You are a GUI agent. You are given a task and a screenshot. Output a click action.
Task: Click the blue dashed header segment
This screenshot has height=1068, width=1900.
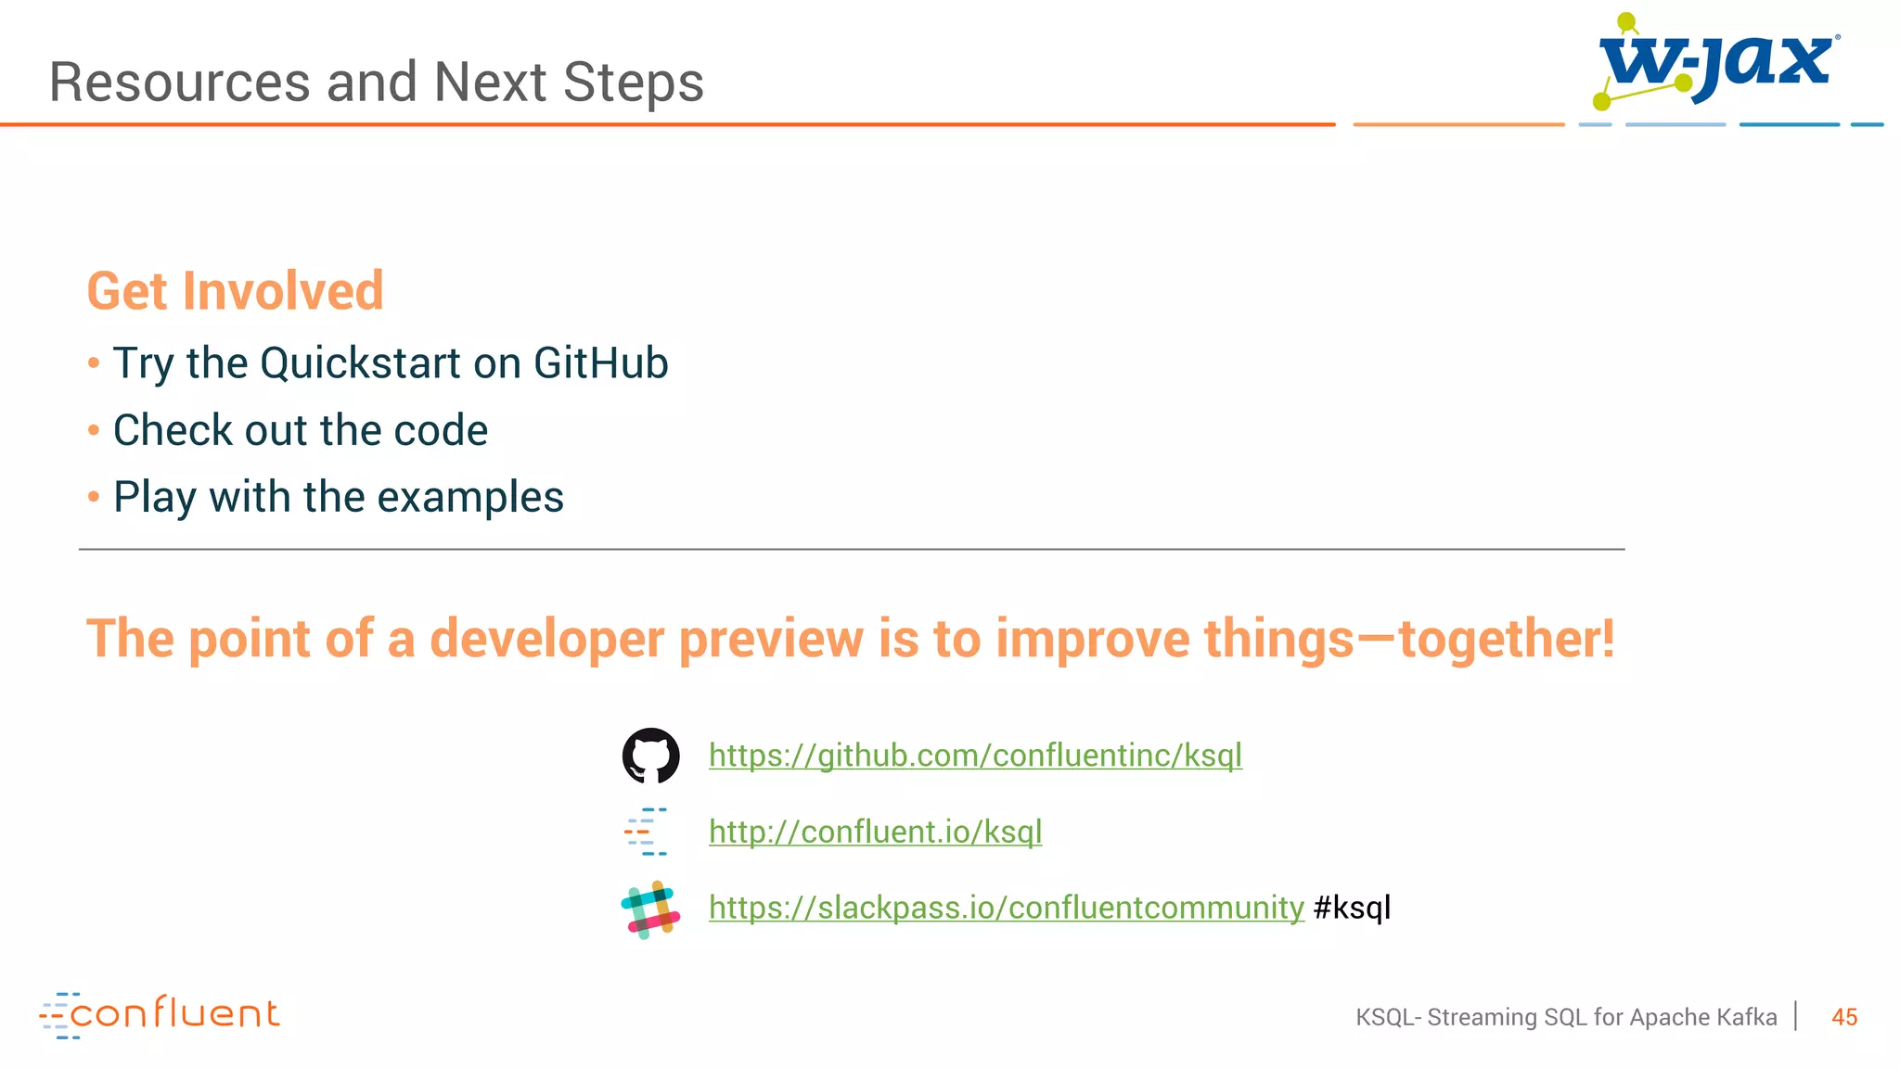(x=1731, y=124)
